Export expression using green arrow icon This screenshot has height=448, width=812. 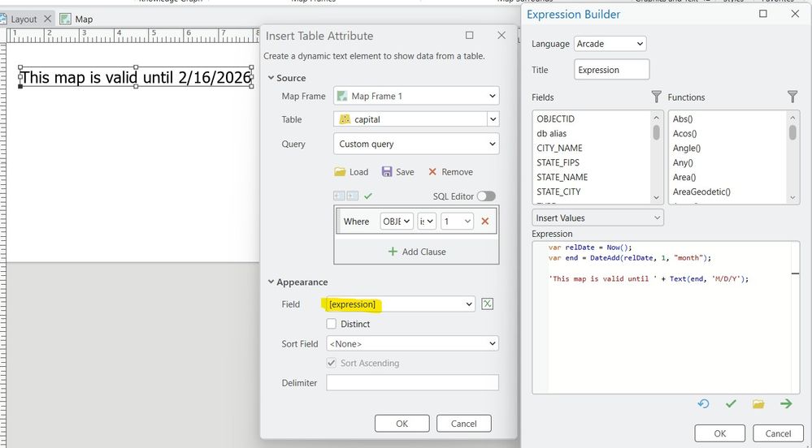click(x=786, y=404)
